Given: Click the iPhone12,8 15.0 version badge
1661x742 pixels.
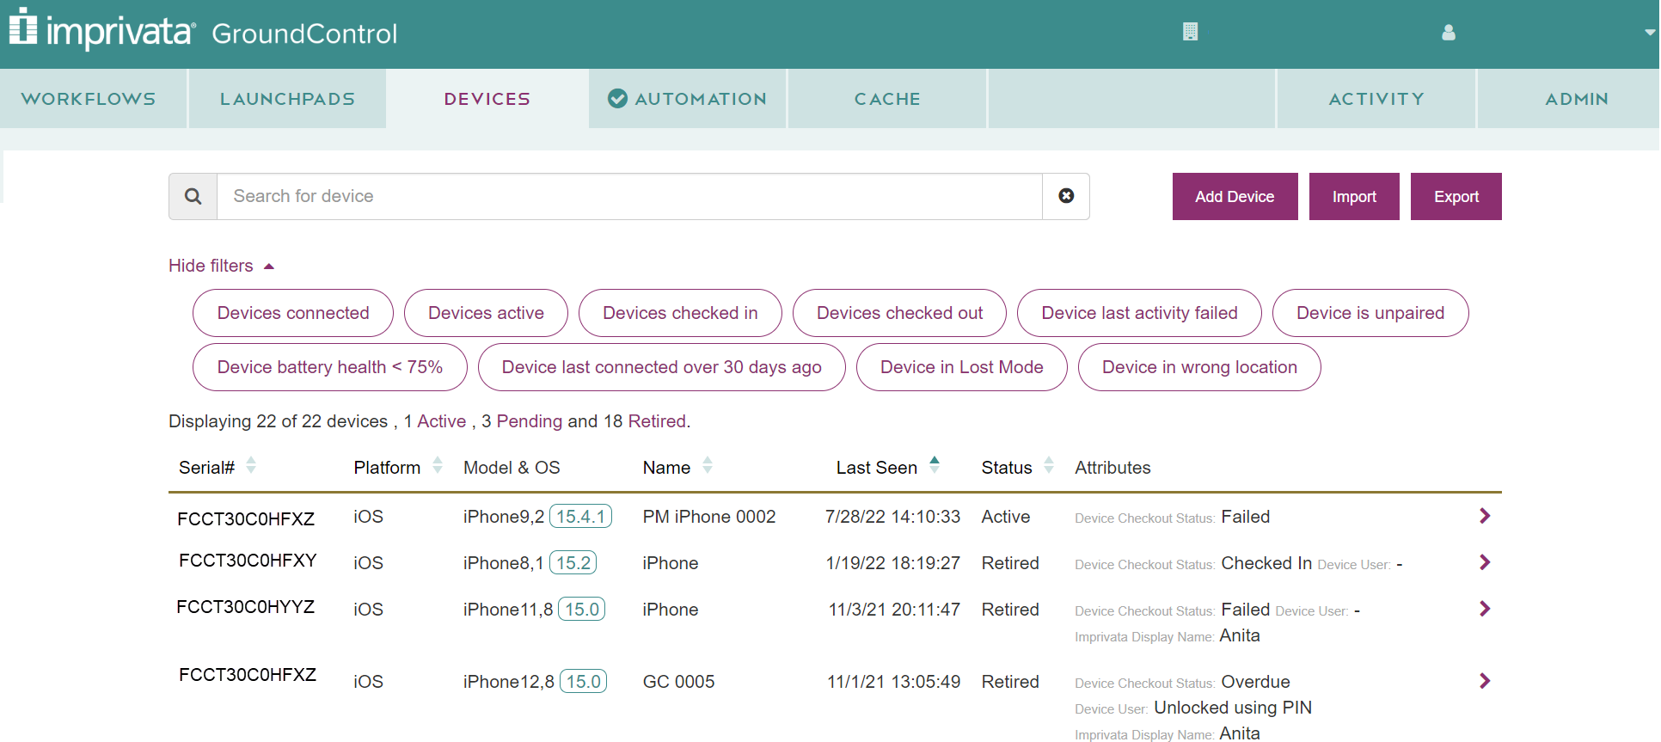Looking at the screenshot, I should click(583, 681).
